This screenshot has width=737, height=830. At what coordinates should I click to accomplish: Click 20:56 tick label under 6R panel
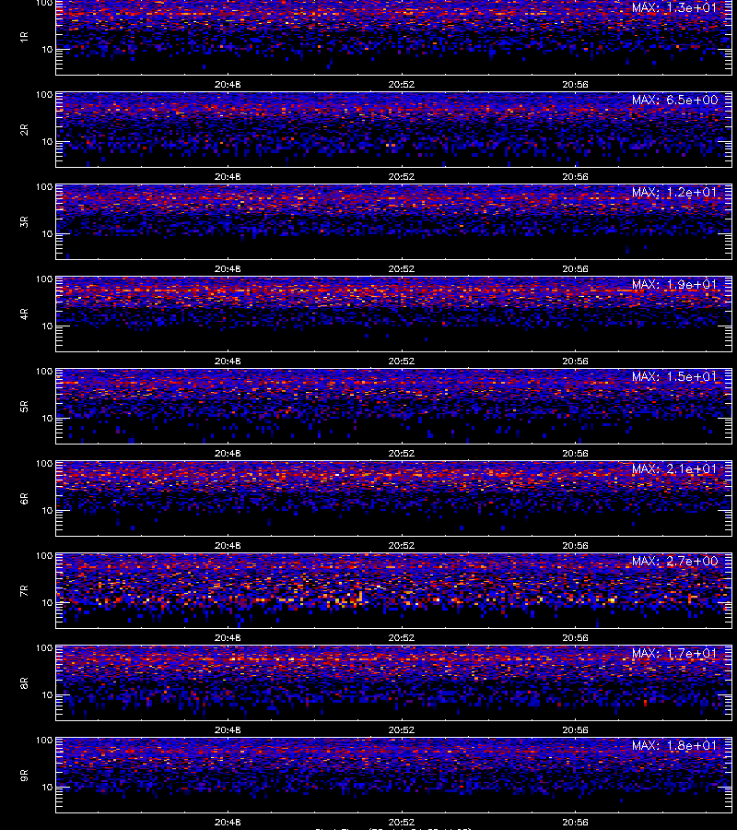pos(575,545)
